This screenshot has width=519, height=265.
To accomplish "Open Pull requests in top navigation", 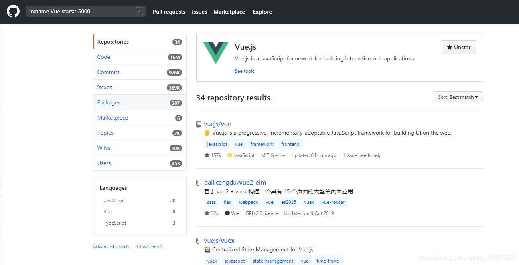I will click(169, 12).
